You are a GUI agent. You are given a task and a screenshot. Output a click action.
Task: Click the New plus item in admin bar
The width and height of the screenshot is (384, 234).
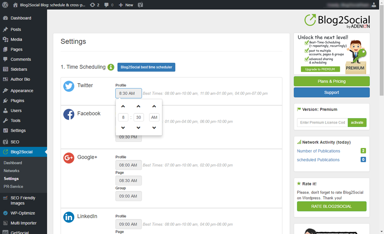pos(126,5)
